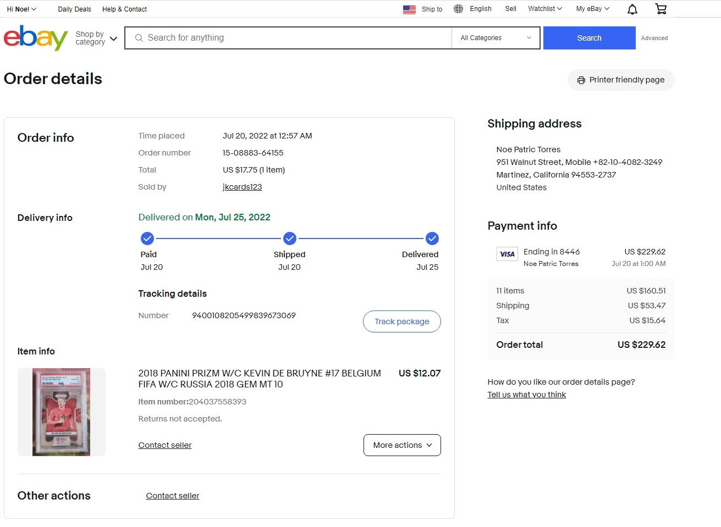Viewport: 721px width, 527px height.
Task: Click the Order total US $229.62 value
Action: click(x=641, y=345)
